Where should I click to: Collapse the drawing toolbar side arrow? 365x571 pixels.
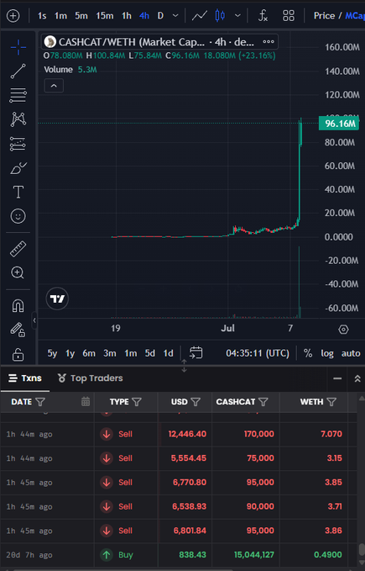(x=34, y=320)
